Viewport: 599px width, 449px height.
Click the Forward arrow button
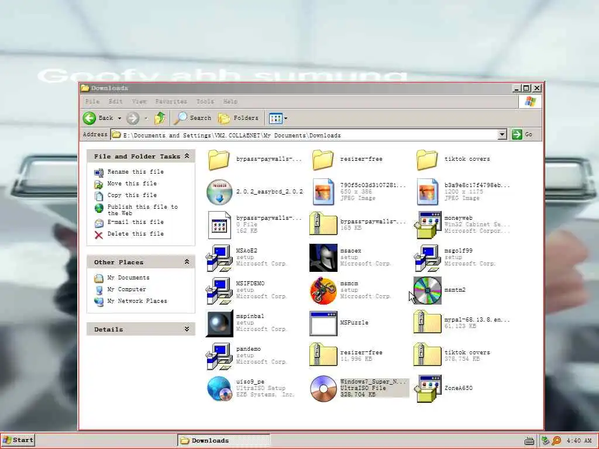click(133, 118)
